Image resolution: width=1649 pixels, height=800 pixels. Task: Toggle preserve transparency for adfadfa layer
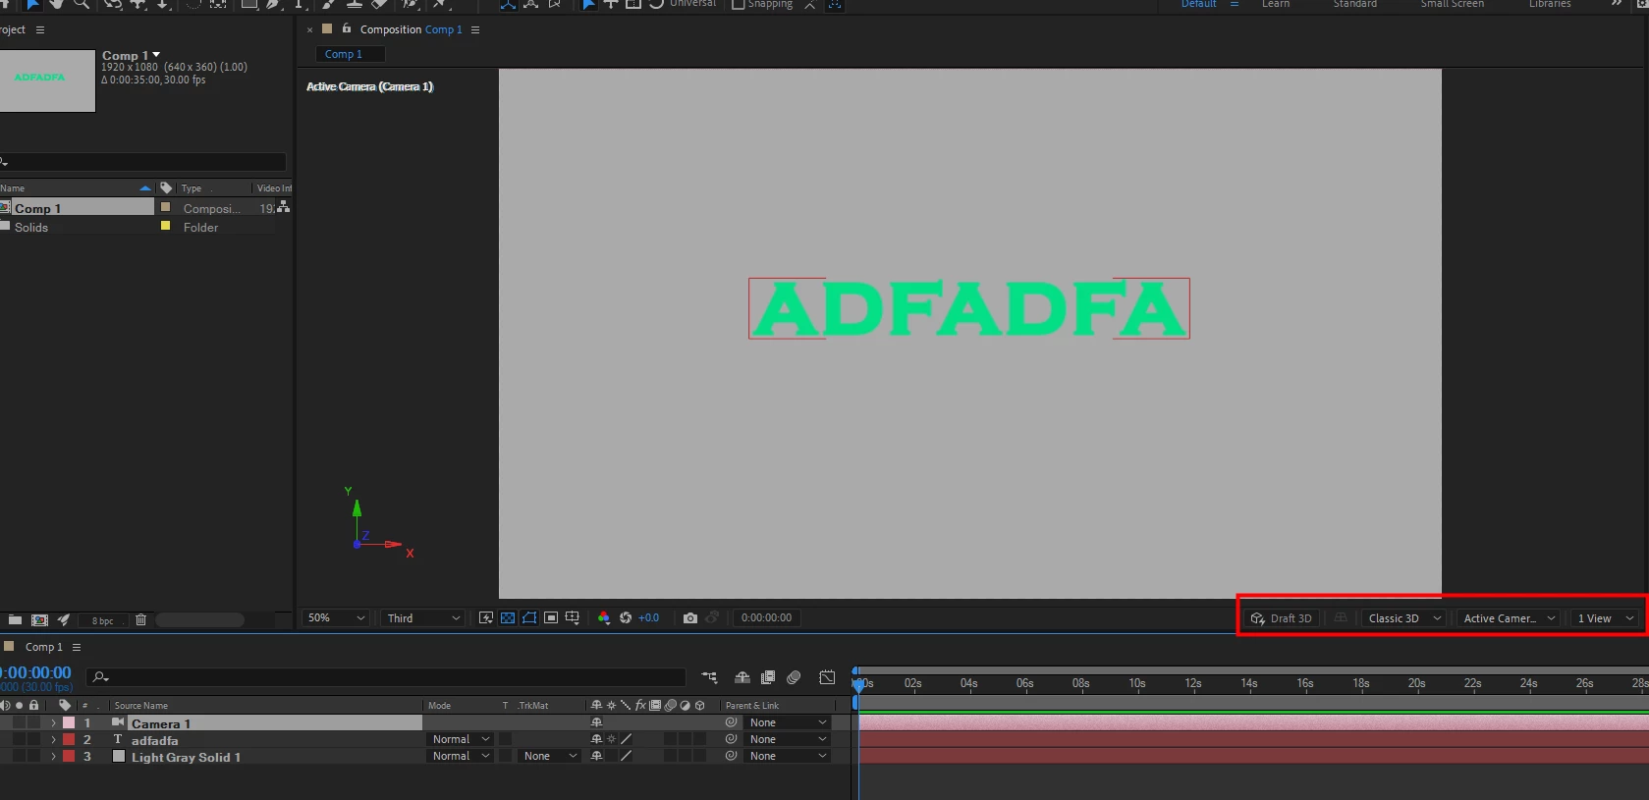pyautogui.click(x=505, y=739)
